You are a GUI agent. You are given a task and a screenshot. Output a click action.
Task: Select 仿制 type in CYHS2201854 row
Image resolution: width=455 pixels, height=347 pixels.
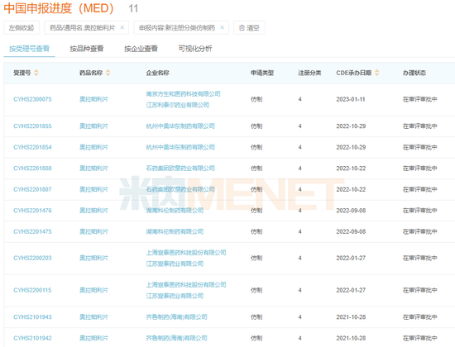256,147
